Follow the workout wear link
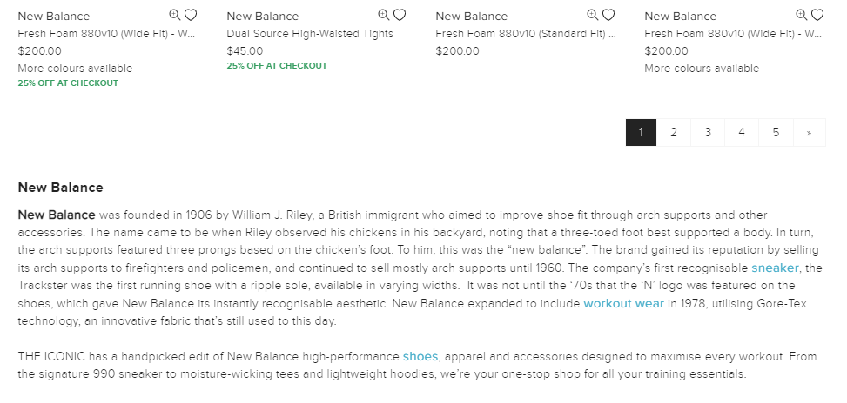847x403 pixels. point(623,303)
